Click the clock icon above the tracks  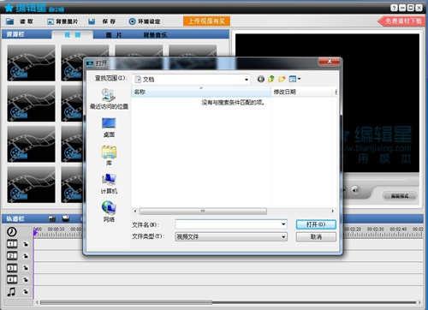coord(12,231)
